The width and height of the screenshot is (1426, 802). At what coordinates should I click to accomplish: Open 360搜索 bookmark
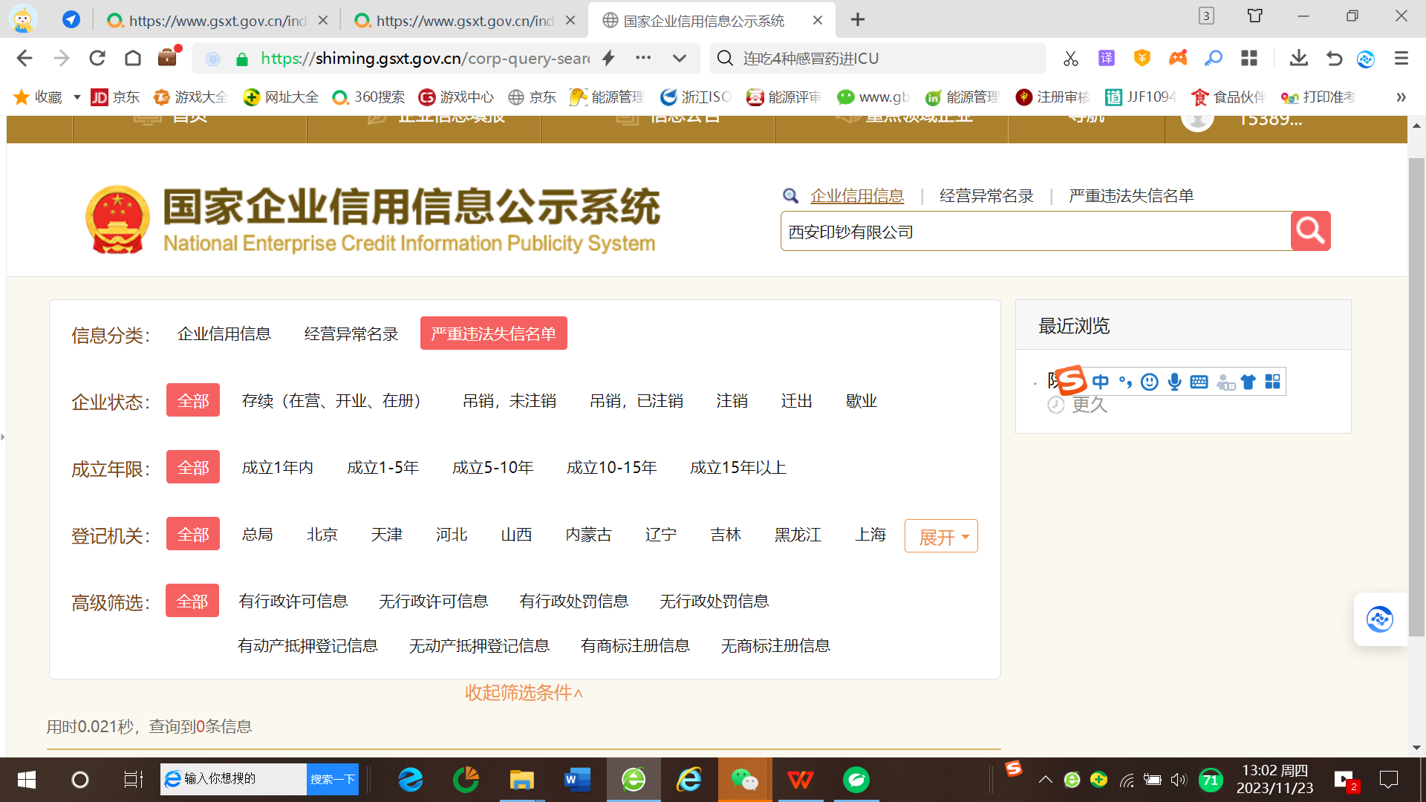(368, 97)
